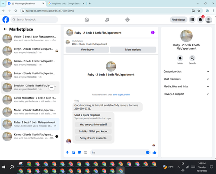Search within the conversation
Screen dimensions: 216x174
point(192,58)
